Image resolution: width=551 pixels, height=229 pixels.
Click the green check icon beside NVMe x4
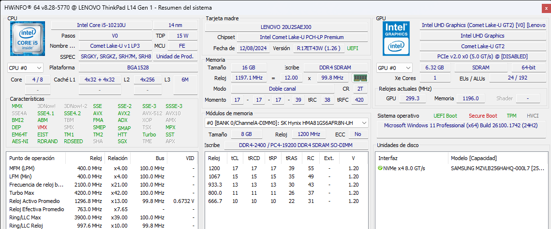(x=380, y=168)
